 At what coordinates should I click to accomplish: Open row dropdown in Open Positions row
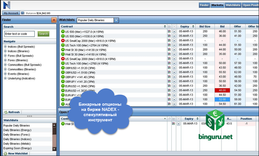(x=178, y=124)
